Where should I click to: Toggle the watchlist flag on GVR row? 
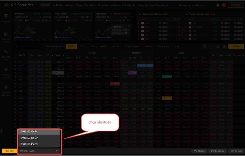pos(15,87)
